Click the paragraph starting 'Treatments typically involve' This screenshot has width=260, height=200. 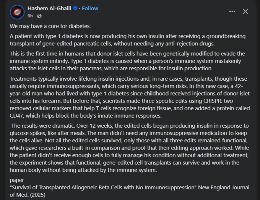click(x=130, y=97)
